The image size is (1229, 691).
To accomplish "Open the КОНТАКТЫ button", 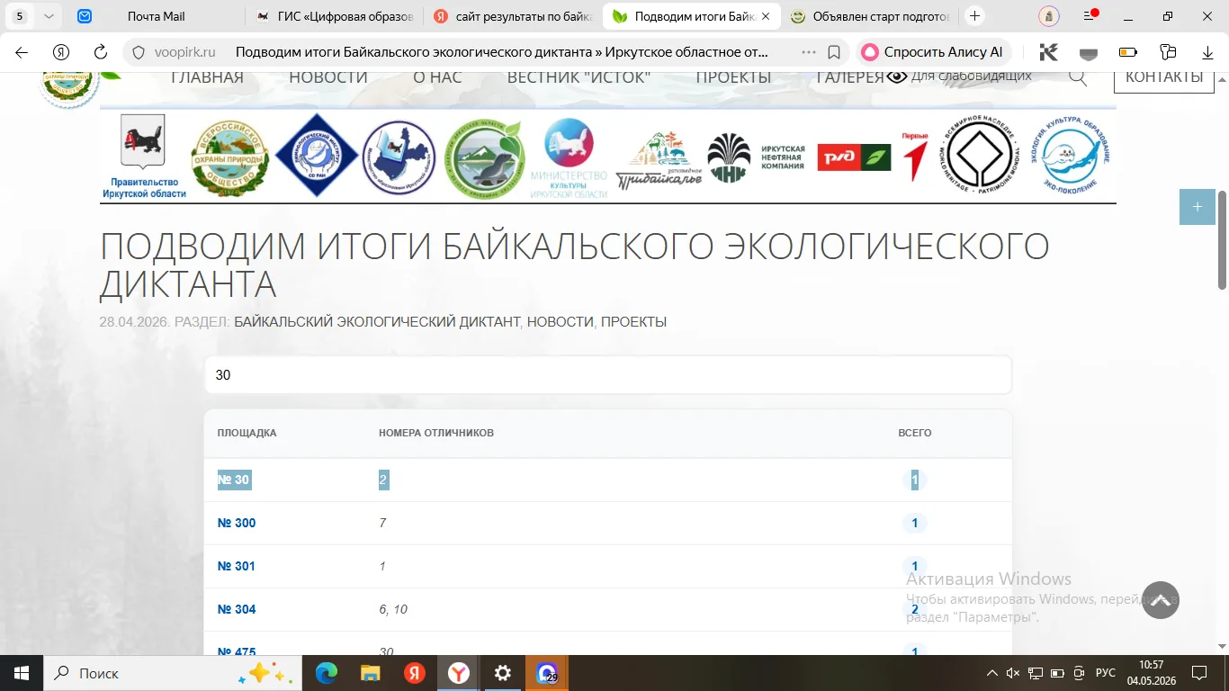I will [x=1164, y=78].
